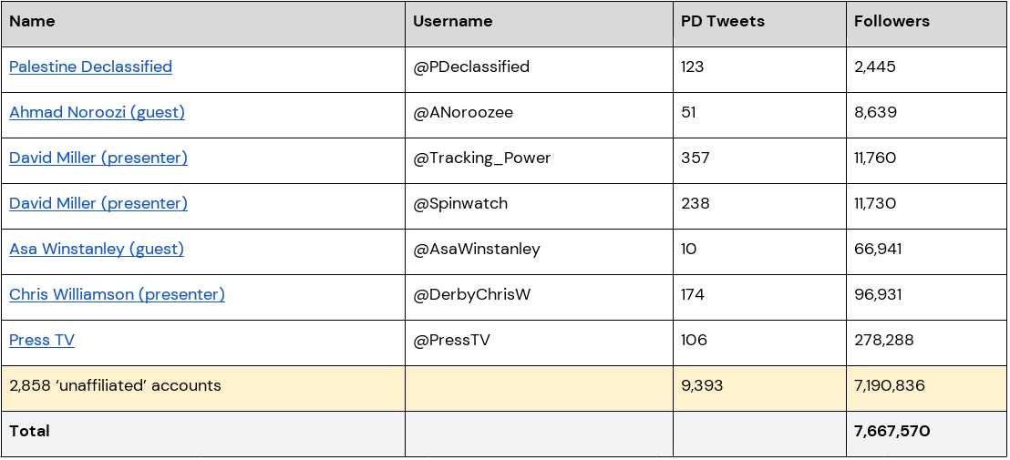
Task: Click the Press TV link
Action: pos(42,341)
